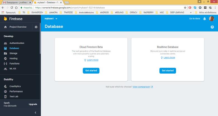Open Learn more under Cloud Firestore
The width and height of the screenshot is (218, 116).
pos(93,60)
